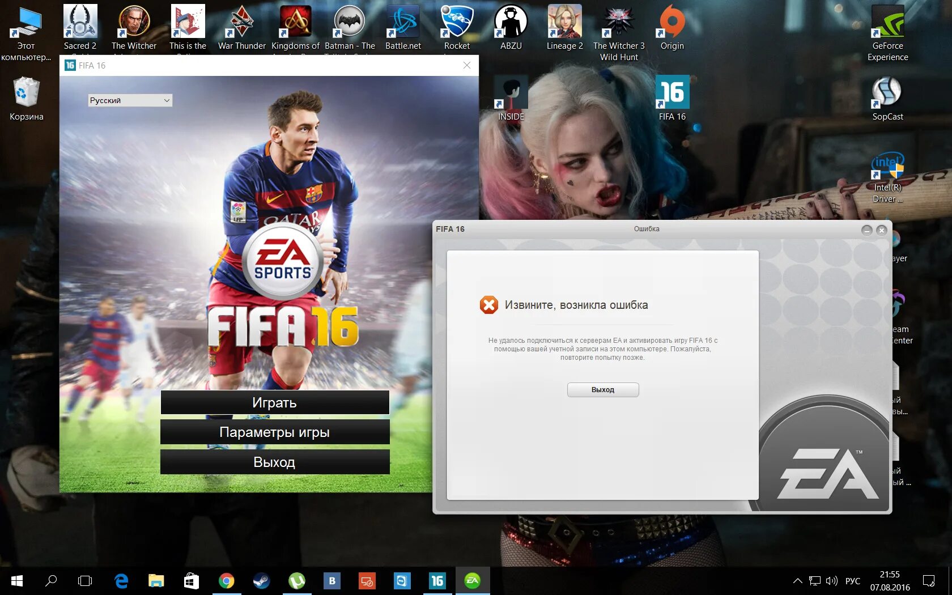Open File Explorer in the taskbar
The image size is (952, 595).
pyautogui.click(x=156, y=581)
